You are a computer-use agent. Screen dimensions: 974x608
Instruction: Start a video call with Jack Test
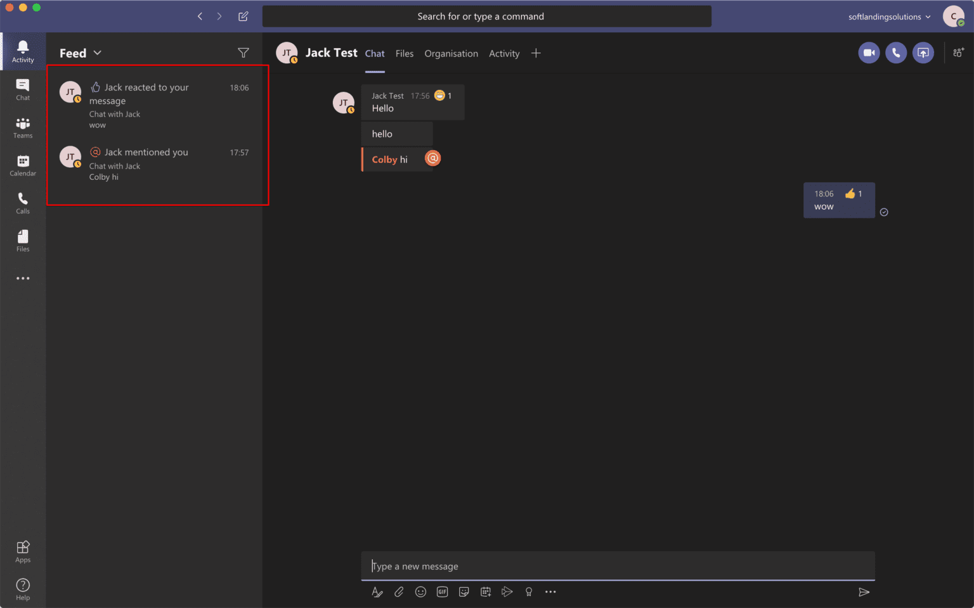tap(869, 53)
